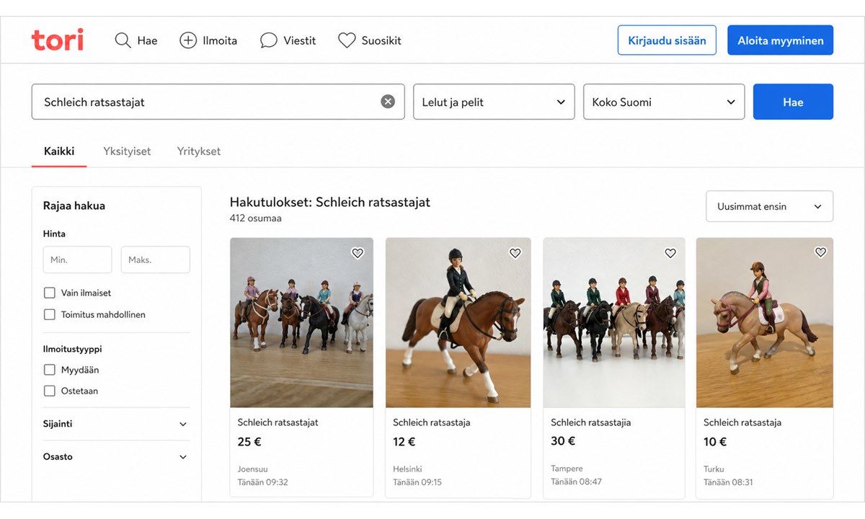Click the 412 osumaa result count
This screenshot has height=519, width=865.
tap(256, 218)
